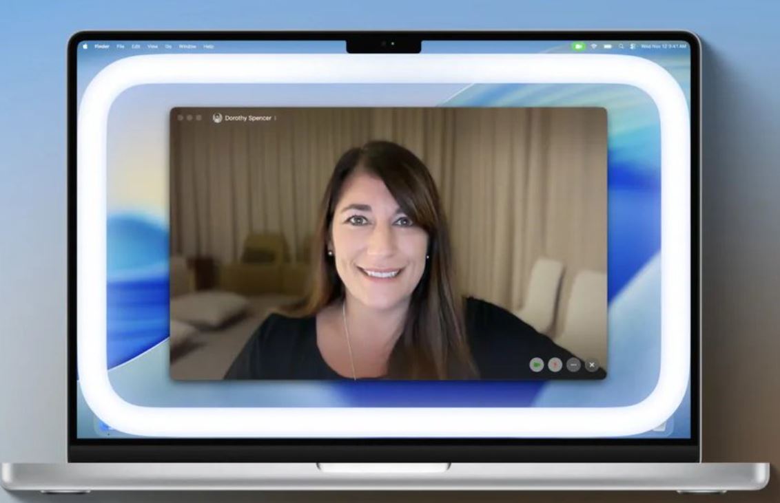Open the Finder menu
The image size is (780, 503).
101,46
